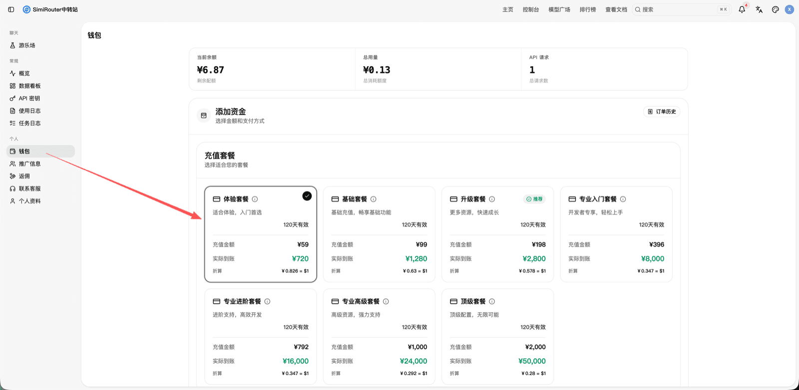Open the user avatar menu
The width and height of the screenshot is (799, 390).
click(790, 9)
